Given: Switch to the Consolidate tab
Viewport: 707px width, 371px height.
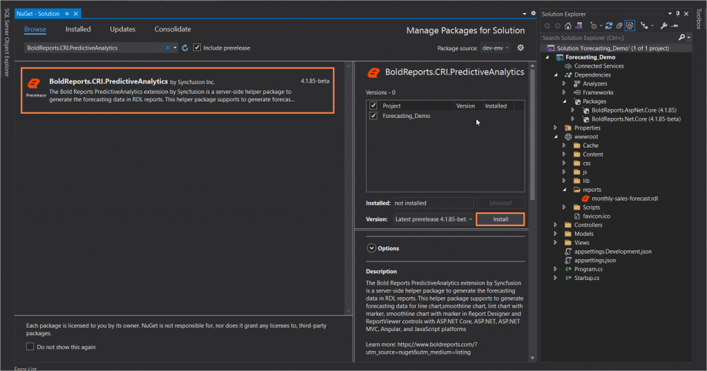Looking at the screenshot, I should (173, 29).
